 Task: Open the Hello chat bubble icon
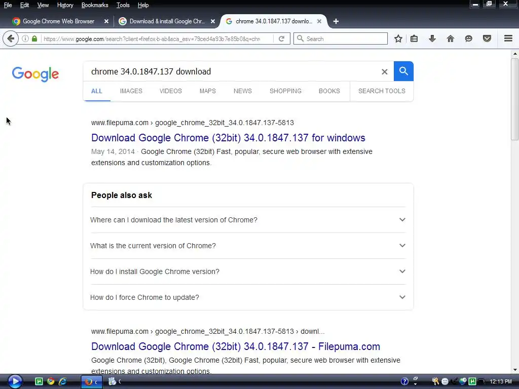coord(469,38)
